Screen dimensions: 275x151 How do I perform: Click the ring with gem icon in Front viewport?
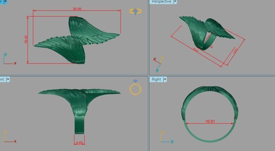135,87
